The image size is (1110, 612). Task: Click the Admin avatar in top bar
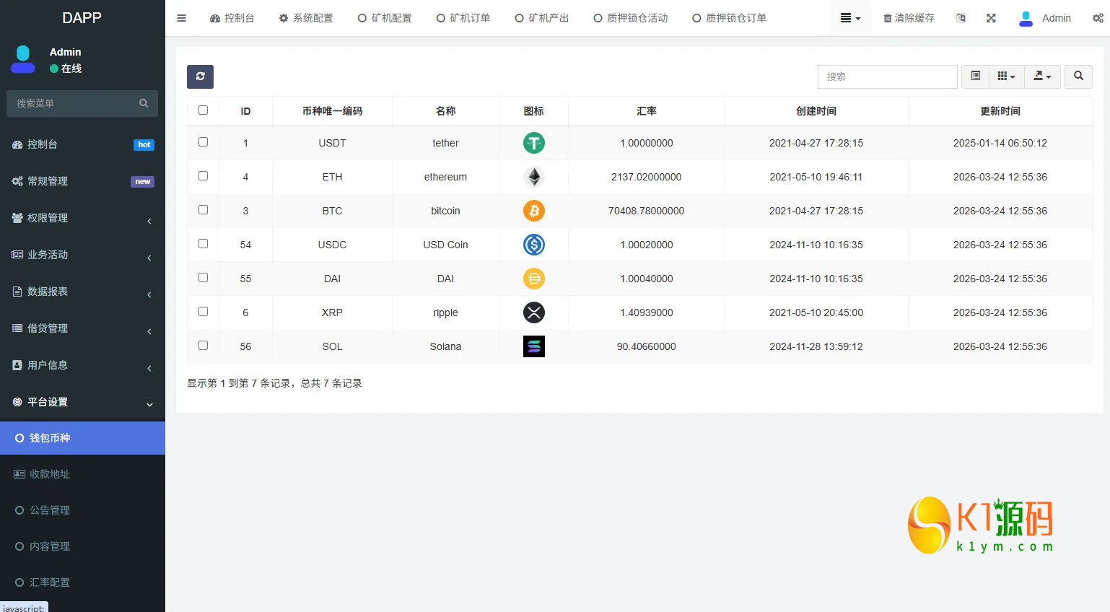[x=1026, y=18]
